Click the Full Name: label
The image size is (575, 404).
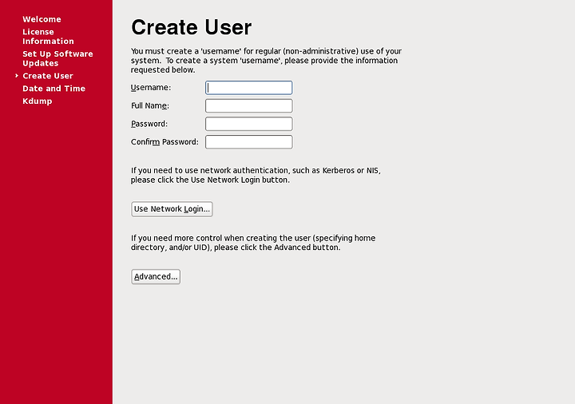pos(150,106)
